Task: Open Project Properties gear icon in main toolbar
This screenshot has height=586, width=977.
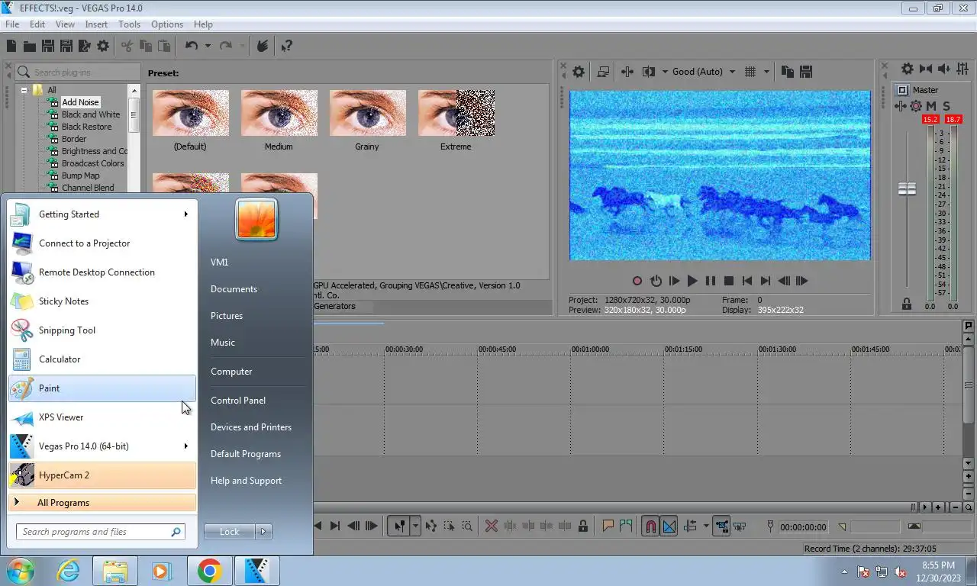Action: pos(103,47)
